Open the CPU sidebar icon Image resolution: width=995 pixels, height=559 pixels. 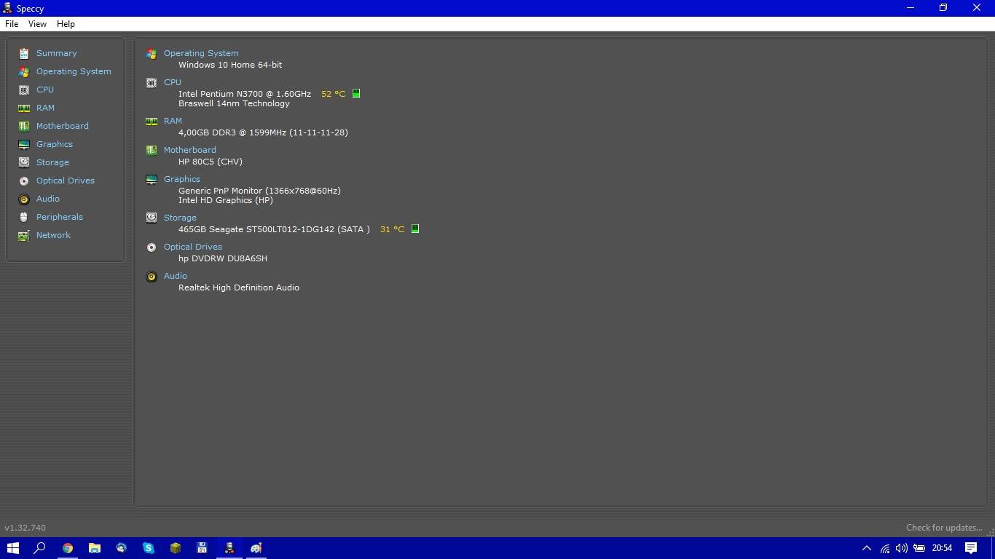click(24, 90)
